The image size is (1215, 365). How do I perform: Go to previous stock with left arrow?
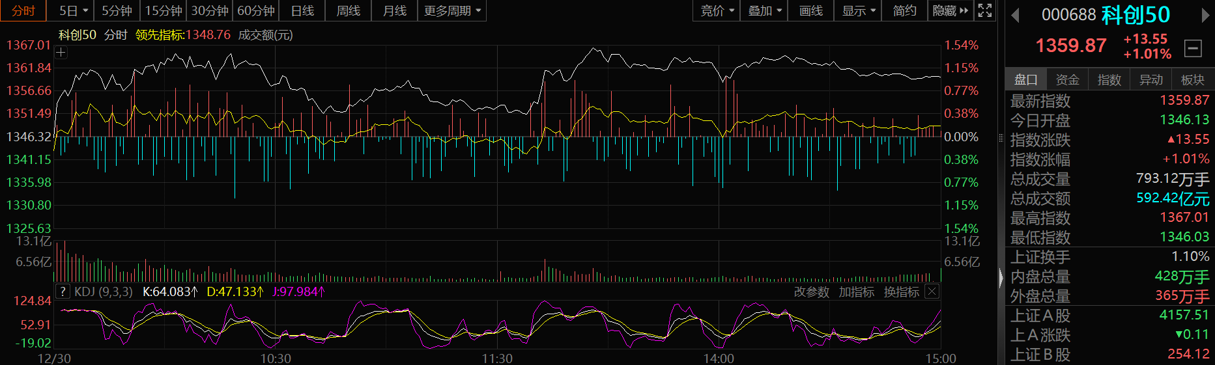tap(1015, 15)
